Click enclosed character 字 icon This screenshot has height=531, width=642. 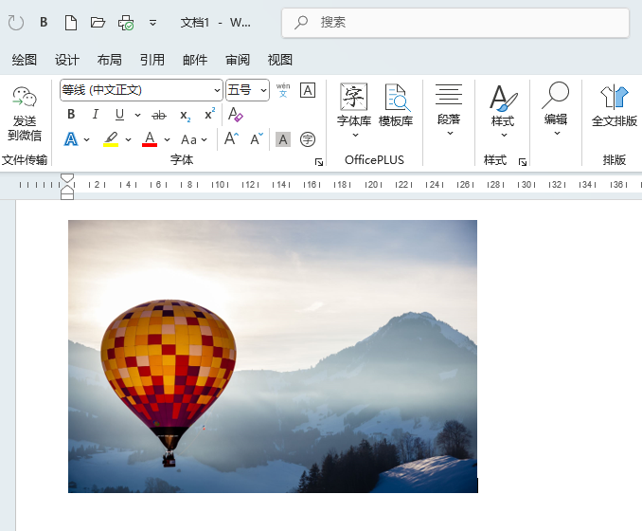308,139
